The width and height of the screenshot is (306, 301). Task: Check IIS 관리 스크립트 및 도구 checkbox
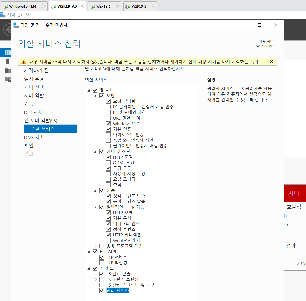pos(102,285)
